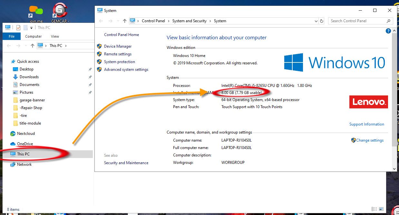Open the join.me desktop shortcut
This screenshot has height=215, width=399.
pyautogui.click(x=36, y=14)
